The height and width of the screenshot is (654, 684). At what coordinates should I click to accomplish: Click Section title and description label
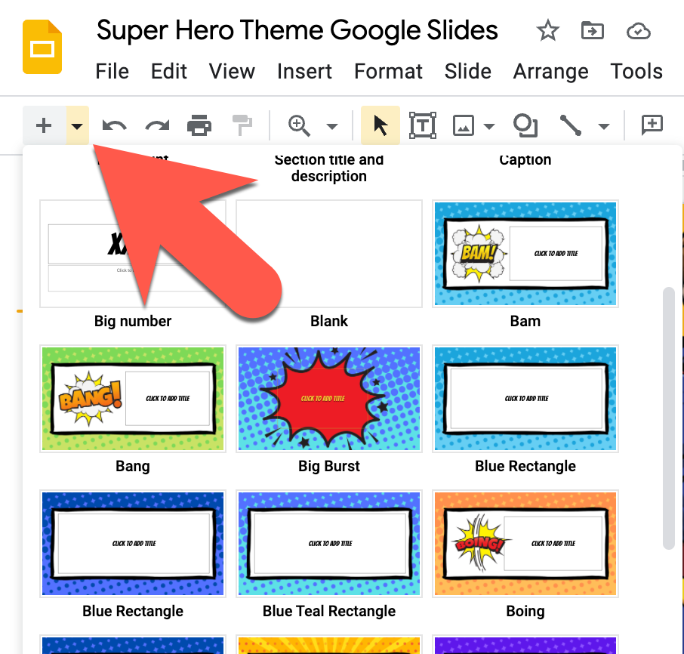click(329, 168)
